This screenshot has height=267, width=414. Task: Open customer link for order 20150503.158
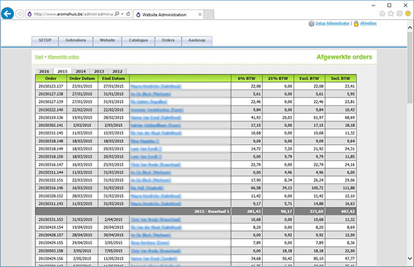[x=155, y=251]
